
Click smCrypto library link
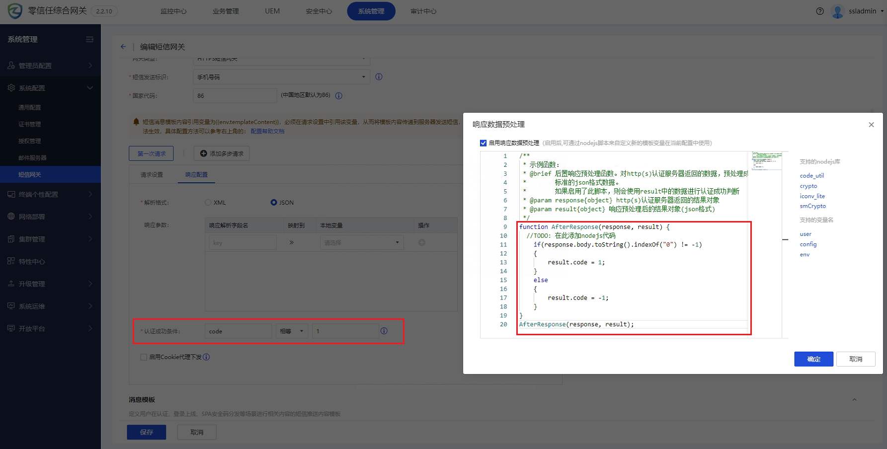(813, 206)
